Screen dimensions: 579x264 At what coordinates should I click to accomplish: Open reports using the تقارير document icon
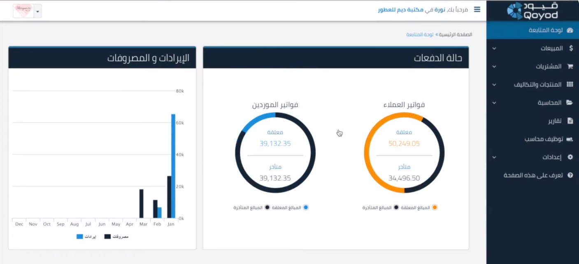click(570, 121)
